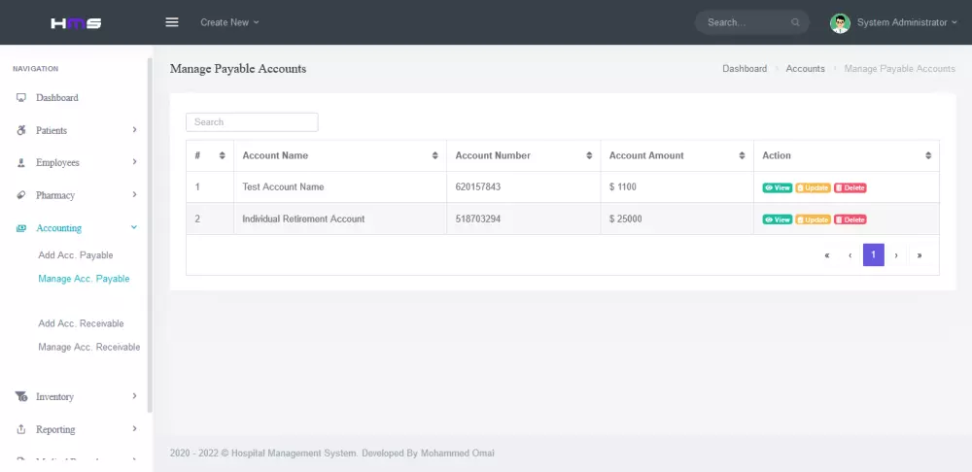Click inside the table Search field
The height and width of the screenshot is (472, 972).
[252, 122]
